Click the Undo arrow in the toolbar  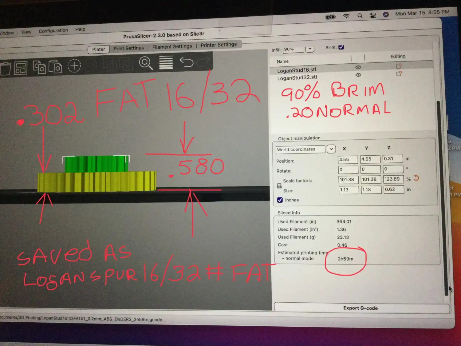coord(186,62)
